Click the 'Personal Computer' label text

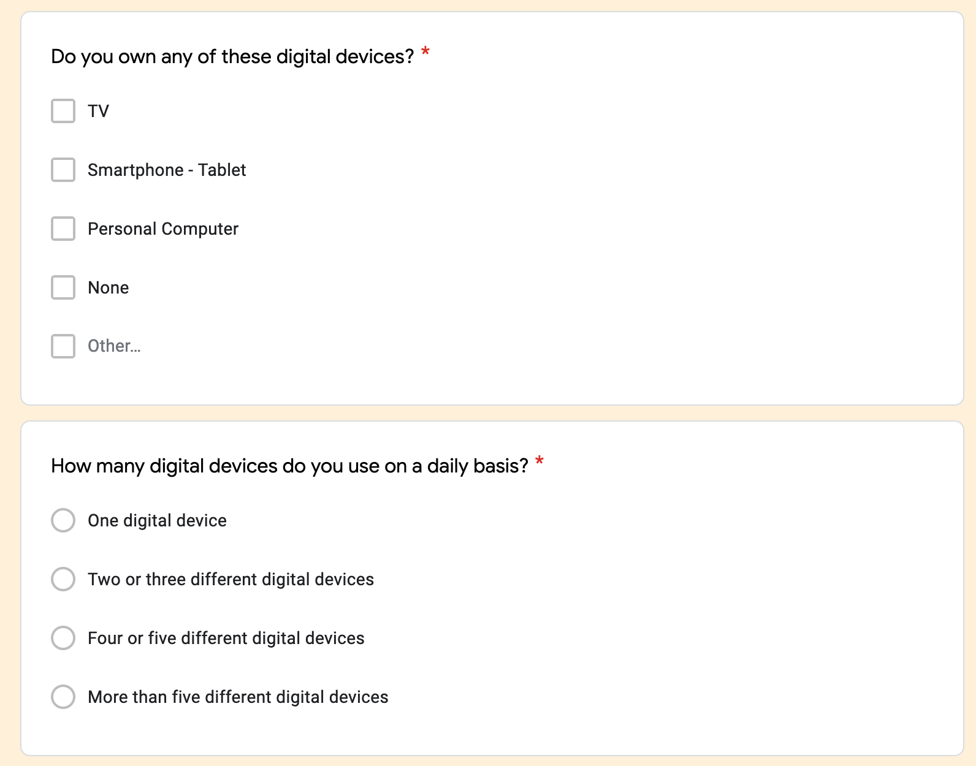[x=163, y=229]
